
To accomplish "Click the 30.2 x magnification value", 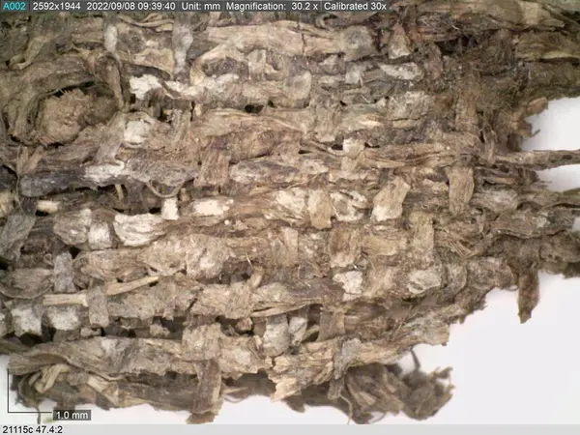I will click(304, 6).
